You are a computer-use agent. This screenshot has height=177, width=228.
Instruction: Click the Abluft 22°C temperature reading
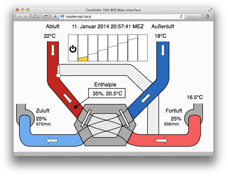pos(50,36)
